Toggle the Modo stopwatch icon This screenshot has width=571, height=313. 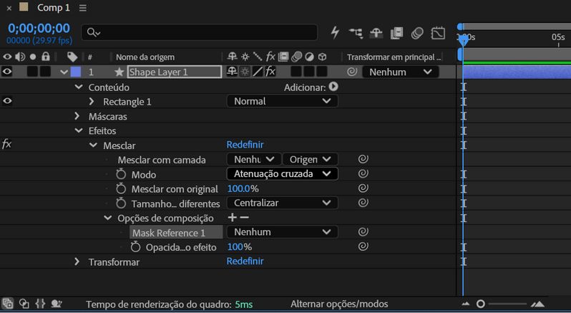coord(121,174)
